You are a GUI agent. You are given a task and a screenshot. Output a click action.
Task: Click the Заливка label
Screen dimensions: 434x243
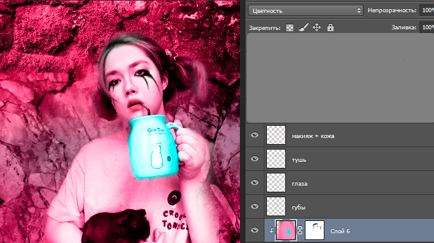tap(404, 27)
